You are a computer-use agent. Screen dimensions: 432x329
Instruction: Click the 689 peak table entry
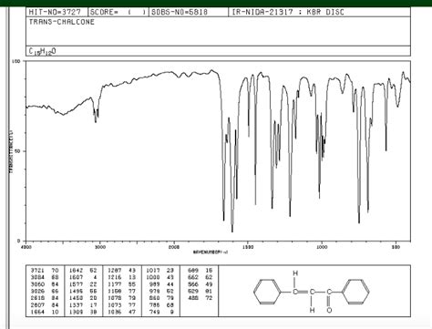pos(193,270)
